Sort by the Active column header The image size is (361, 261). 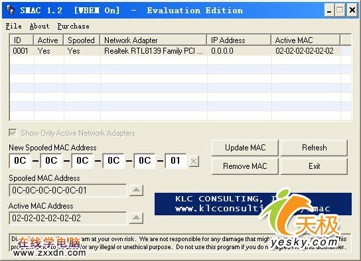(48, 40)
